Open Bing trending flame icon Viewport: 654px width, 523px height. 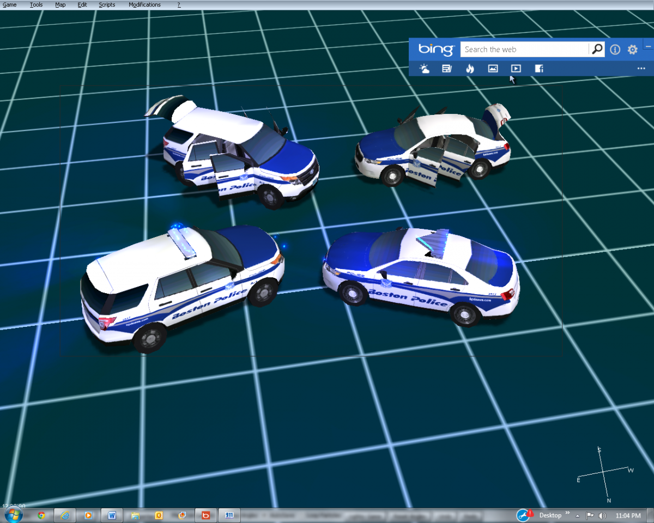click(x=470, y=69)
